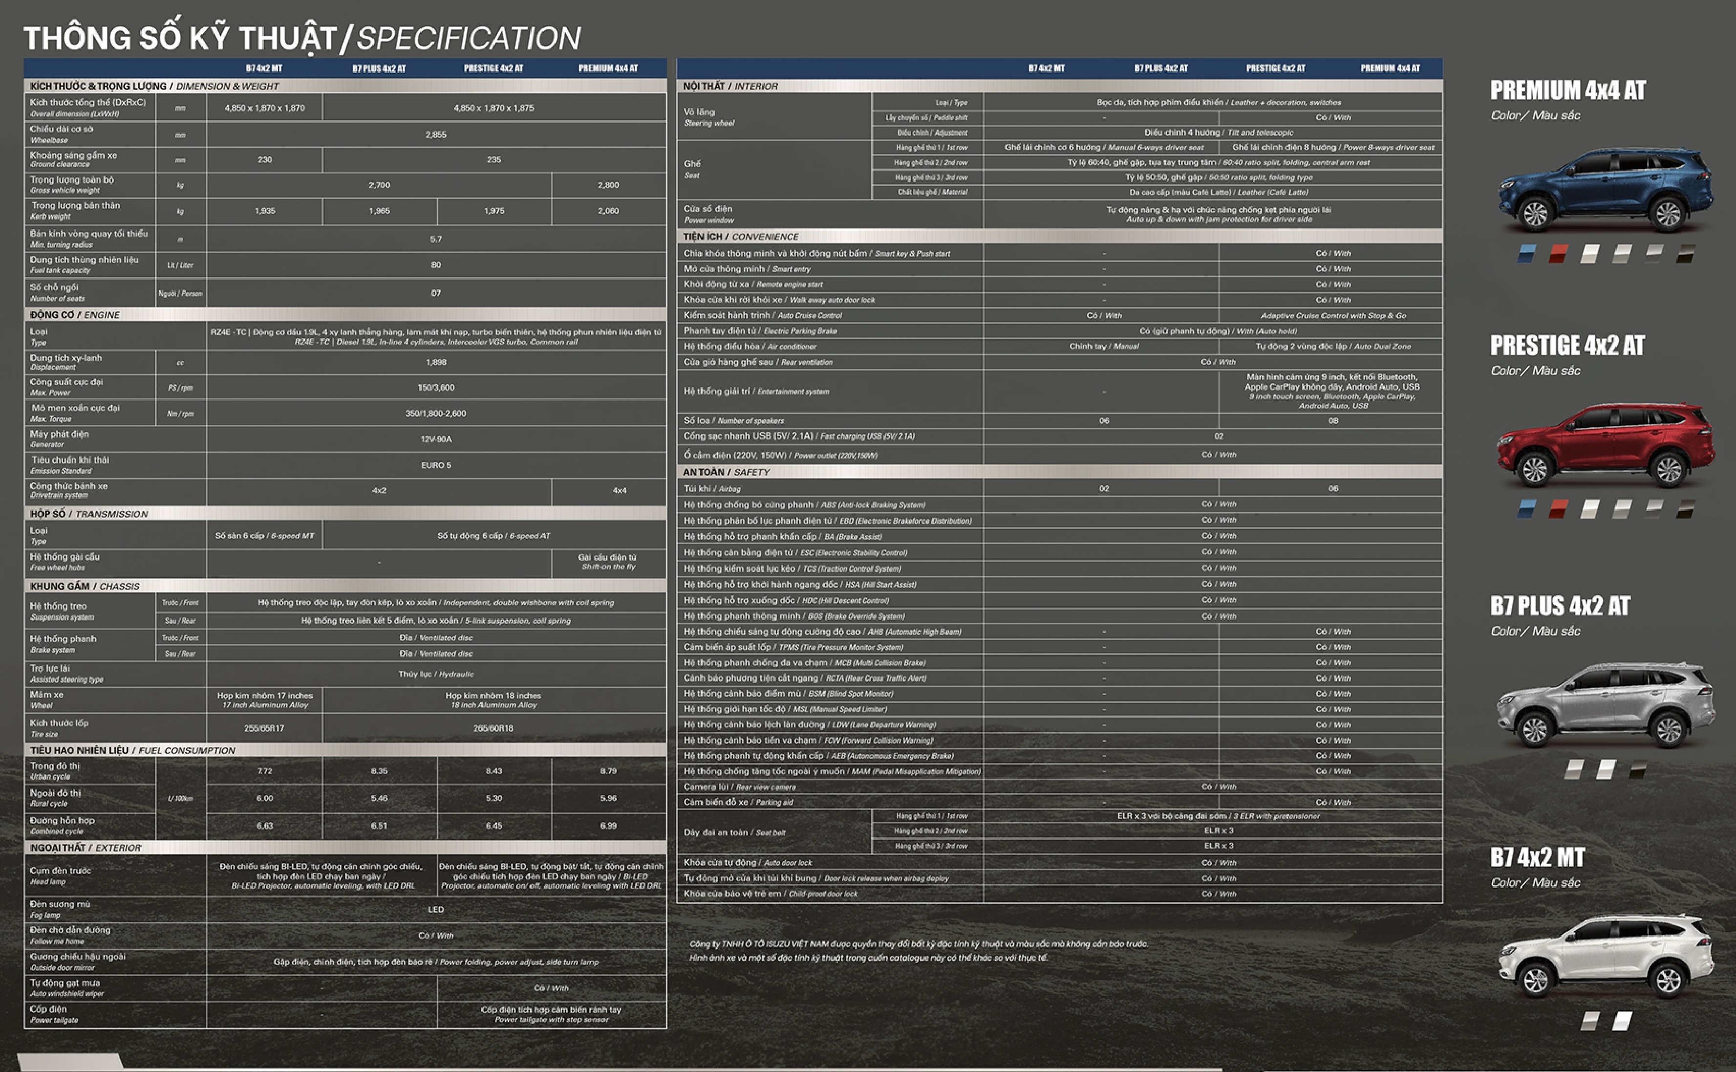Click the '08' number of speakers value

point(1333,420)
